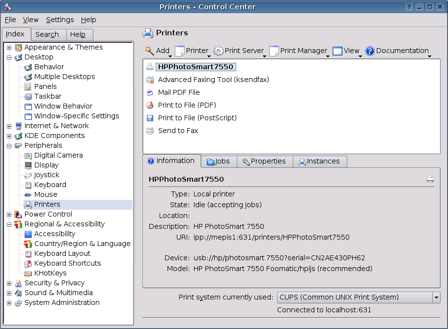
Task: Open the File menu
Action: pyautogui.click(x=10, y=20)
